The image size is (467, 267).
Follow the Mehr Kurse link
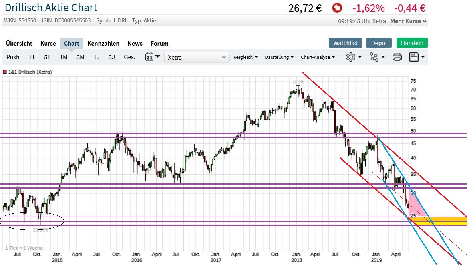click(409, 21)
